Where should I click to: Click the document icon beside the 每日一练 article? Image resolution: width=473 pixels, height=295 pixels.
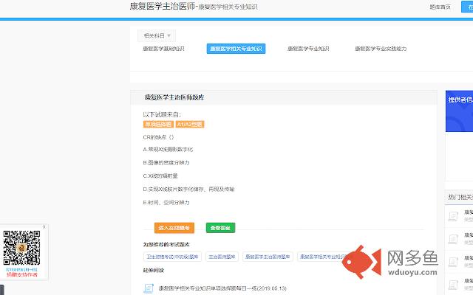[149, 288]
